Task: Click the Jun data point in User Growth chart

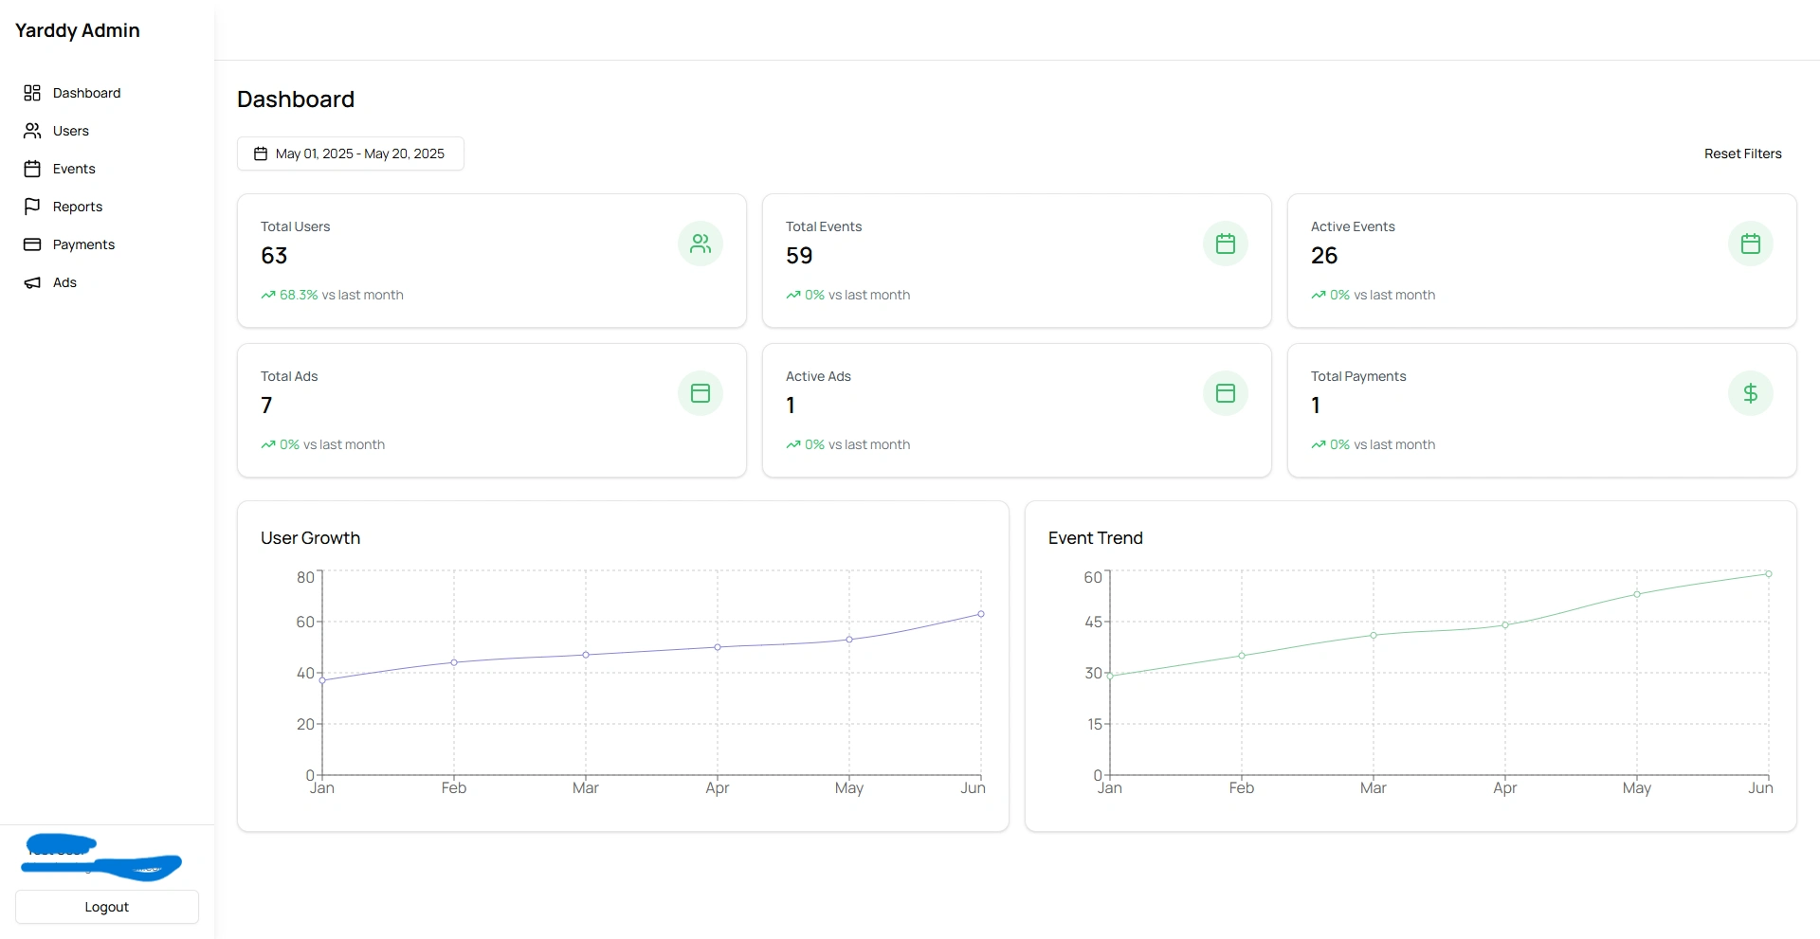Action: [981, 614]
